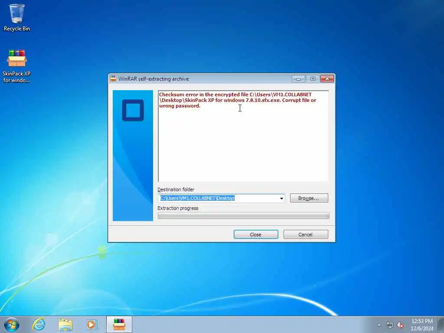
Task: Click the WinRAR icon in the dialog title bar
Action: pyautogui.click(x=113, y=79)
